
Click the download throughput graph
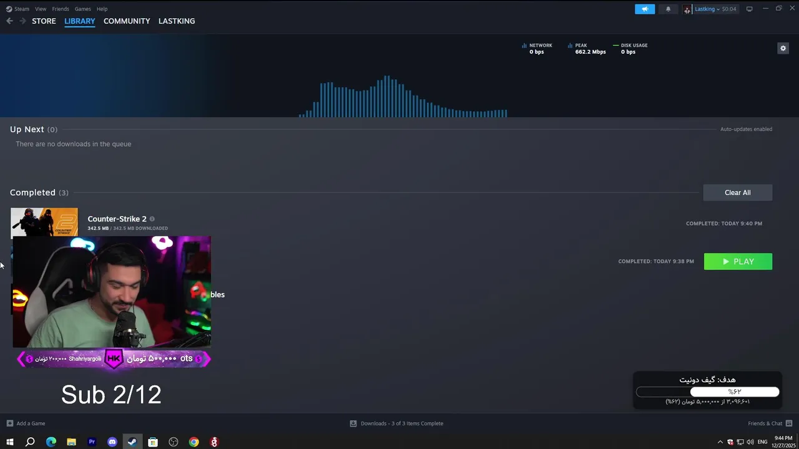pos(403,96)
